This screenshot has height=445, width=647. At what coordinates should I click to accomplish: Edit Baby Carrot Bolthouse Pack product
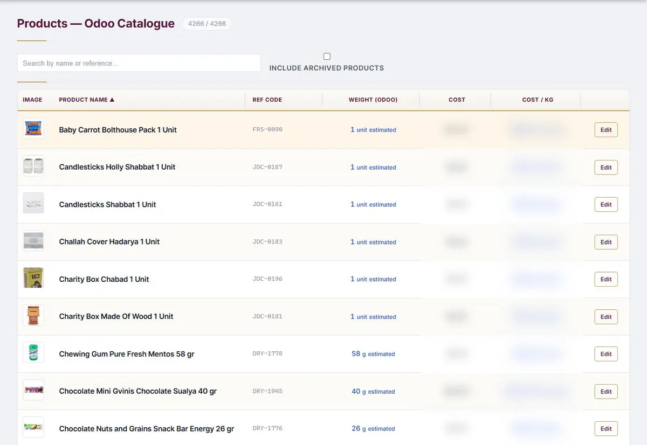606,130
